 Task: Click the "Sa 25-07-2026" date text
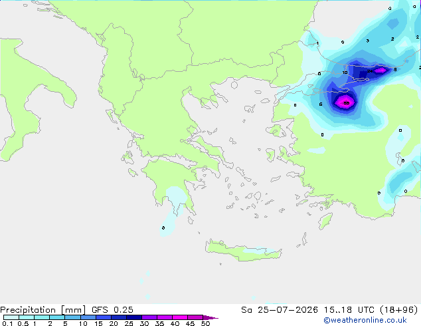(280, 310)
